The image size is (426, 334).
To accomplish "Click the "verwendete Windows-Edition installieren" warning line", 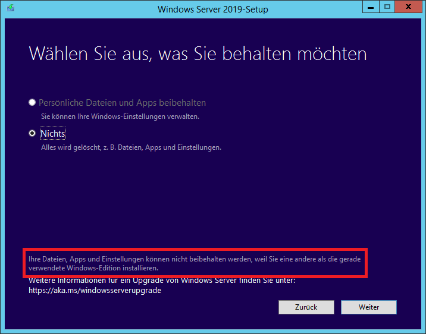I will 93,269.
